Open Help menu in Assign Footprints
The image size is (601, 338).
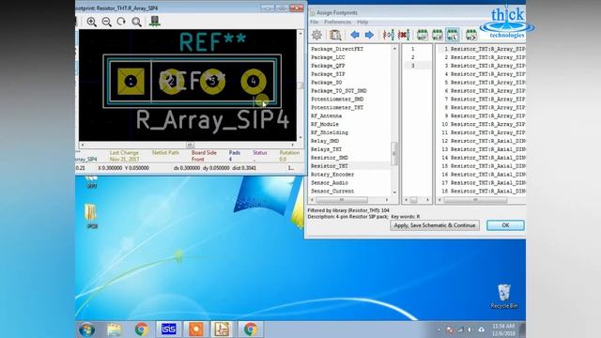362,23
